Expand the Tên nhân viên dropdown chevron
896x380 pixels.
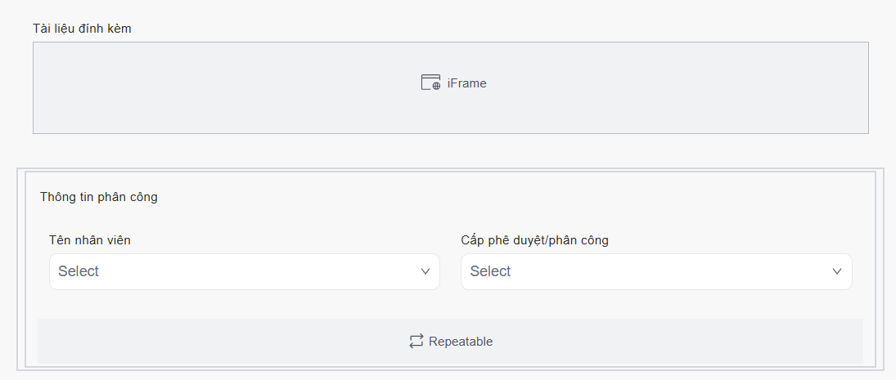[x=425, y=271]
